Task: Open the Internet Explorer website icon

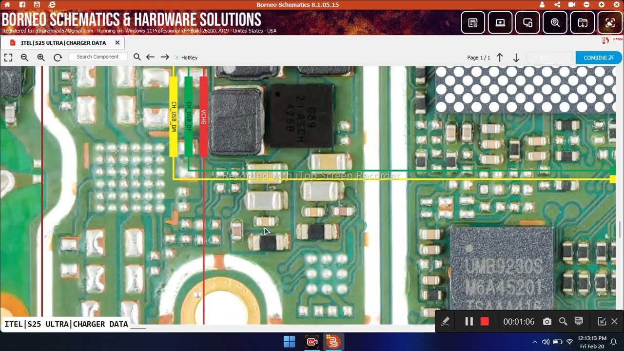Action: coord(52,4)
